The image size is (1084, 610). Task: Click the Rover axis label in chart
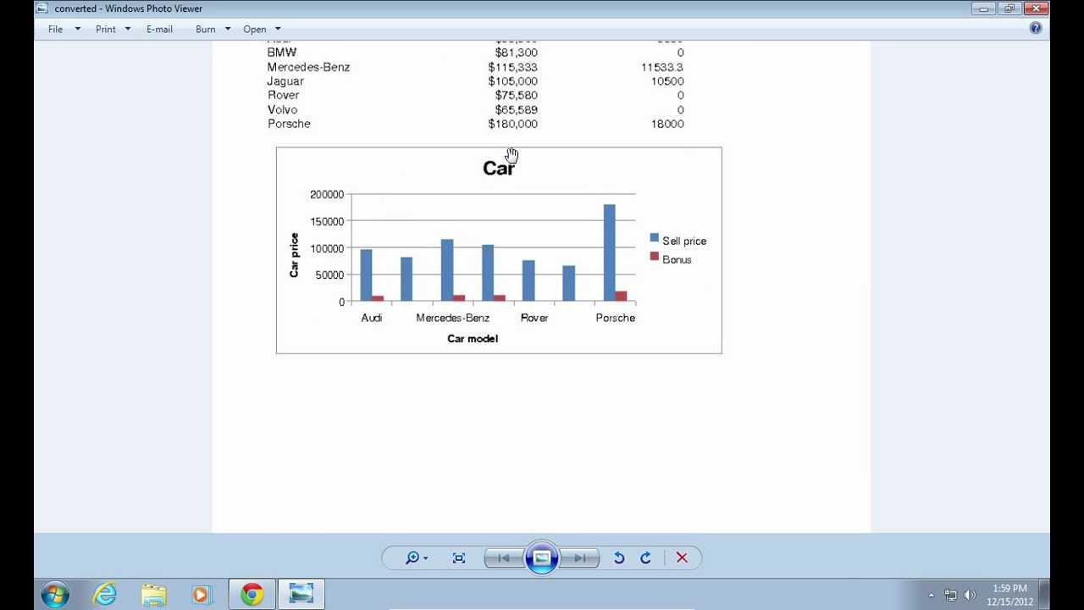click(x=534, y=318)
